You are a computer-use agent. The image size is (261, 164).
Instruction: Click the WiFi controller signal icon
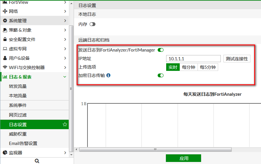coord(5,67)
